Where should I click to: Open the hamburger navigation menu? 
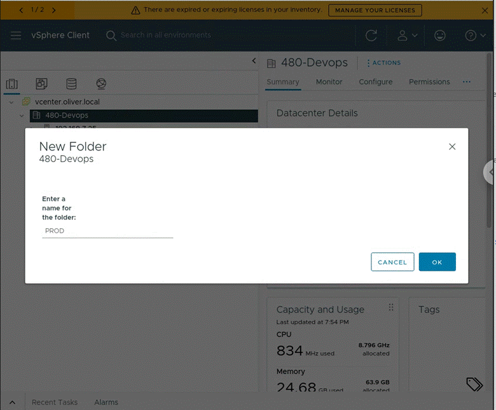pos(16,35)
